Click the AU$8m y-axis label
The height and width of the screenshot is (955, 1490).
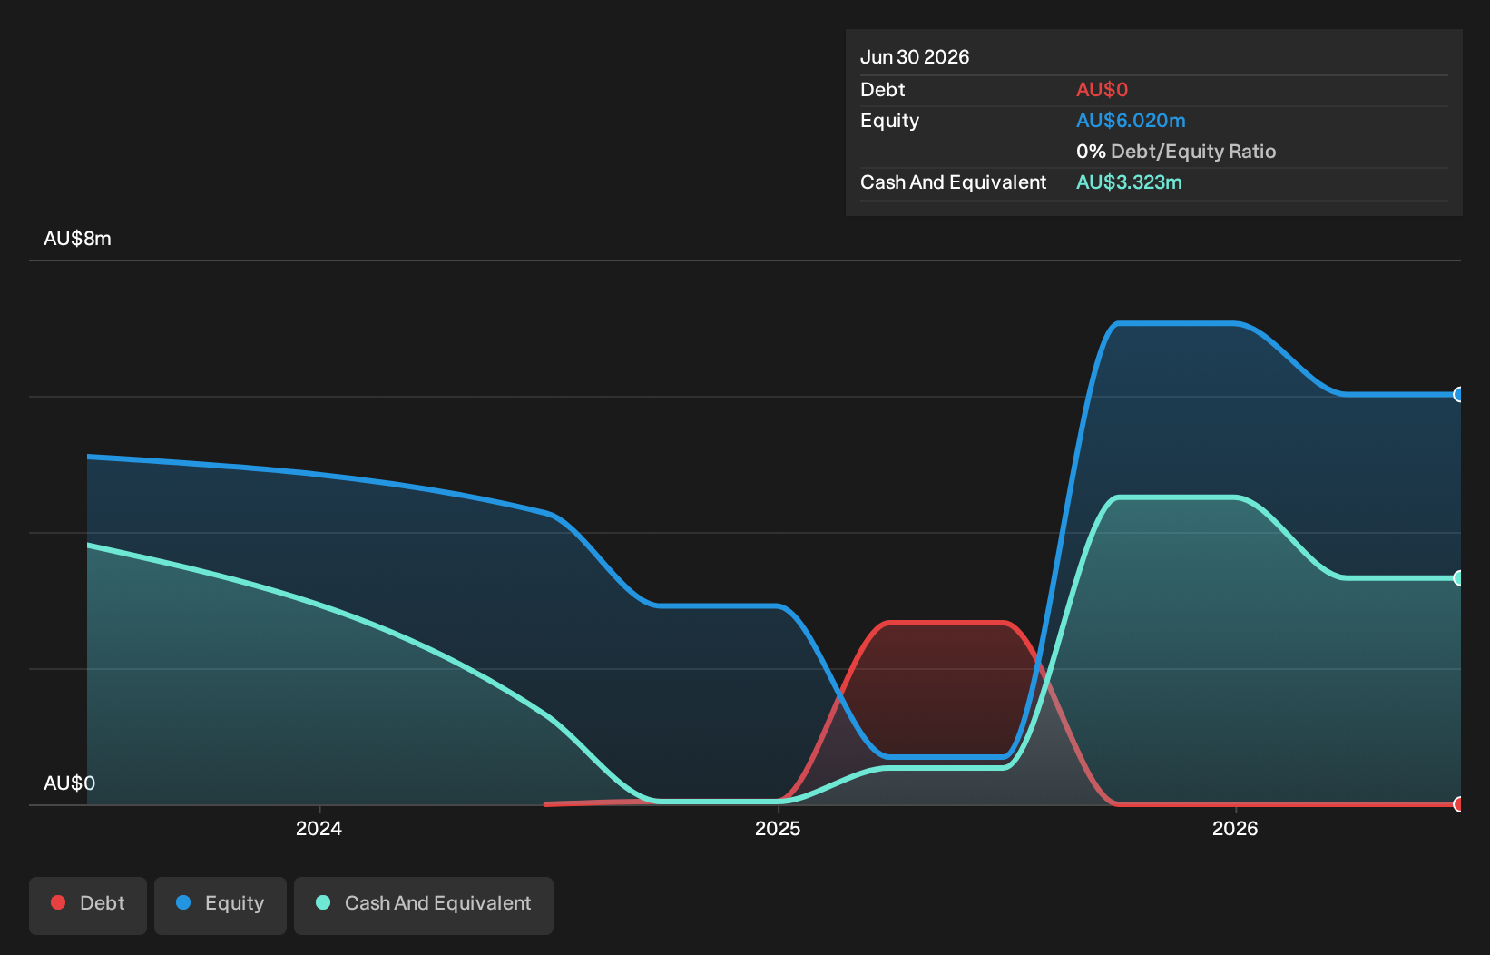(77, 239)
